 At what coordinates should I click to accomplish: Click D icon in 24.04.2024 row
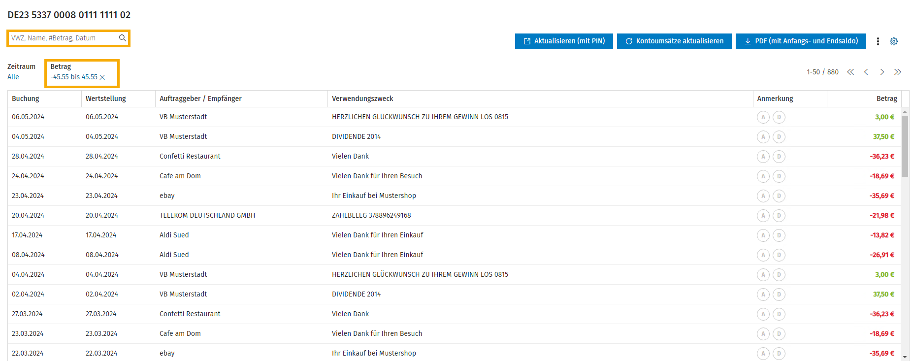tap(779, 176)
